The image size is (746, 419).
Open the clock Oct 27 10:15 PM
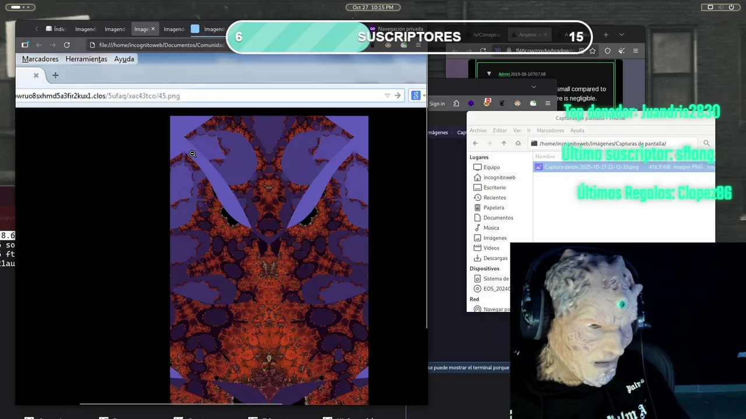click(373, 7)
